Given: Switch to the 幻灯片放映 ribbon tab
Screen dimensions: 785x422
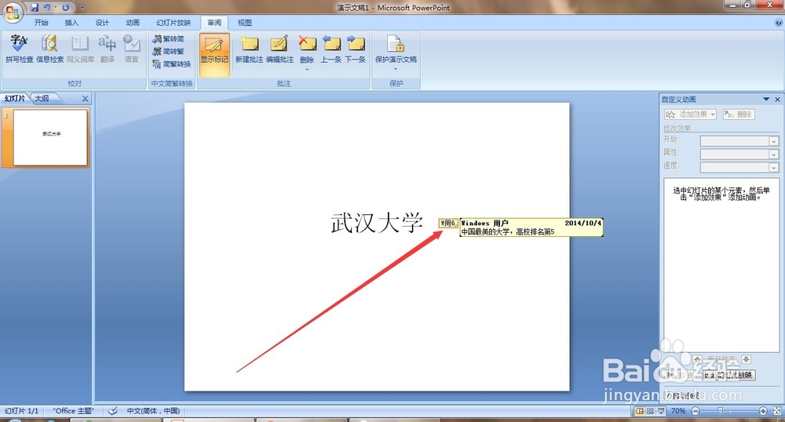Looking at the screenshot, I should pos(173,23).
